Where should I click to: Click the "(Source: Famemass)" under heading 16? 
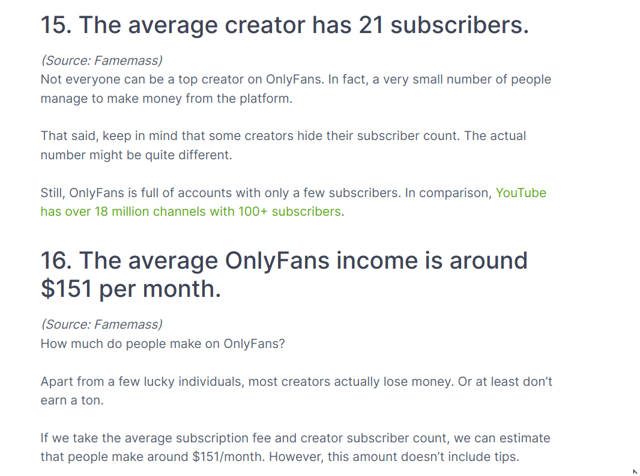(x=101, y=325)
